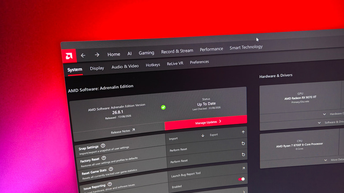Click the Export up-arrow icon

click(243, 132)
